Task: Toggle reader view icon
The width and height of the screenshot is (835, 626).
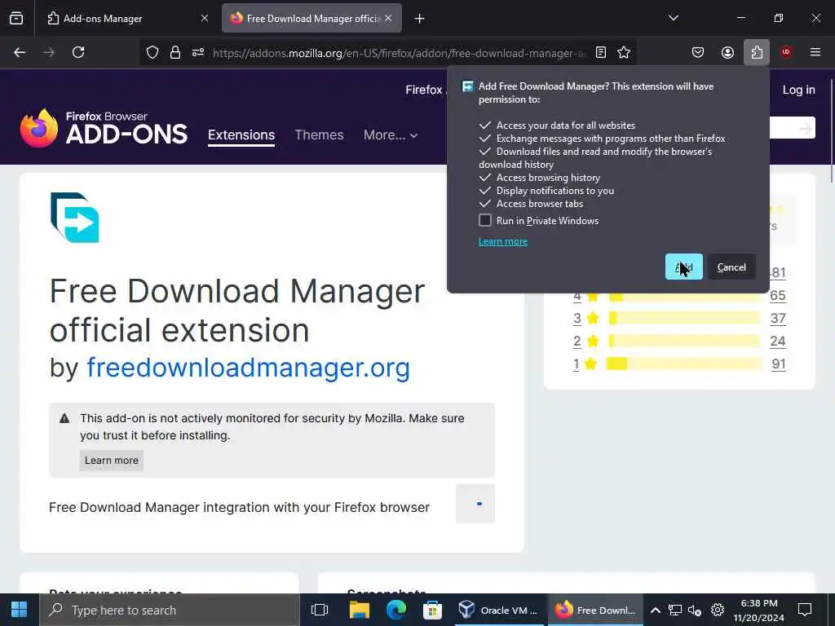Action: coord(601,52)
